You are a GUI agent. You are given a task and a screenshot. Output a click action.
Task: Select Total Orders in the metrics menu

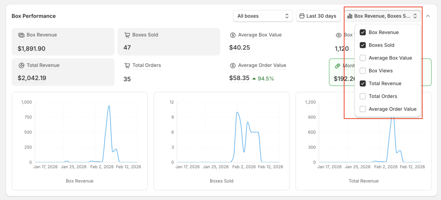[363, 96]
